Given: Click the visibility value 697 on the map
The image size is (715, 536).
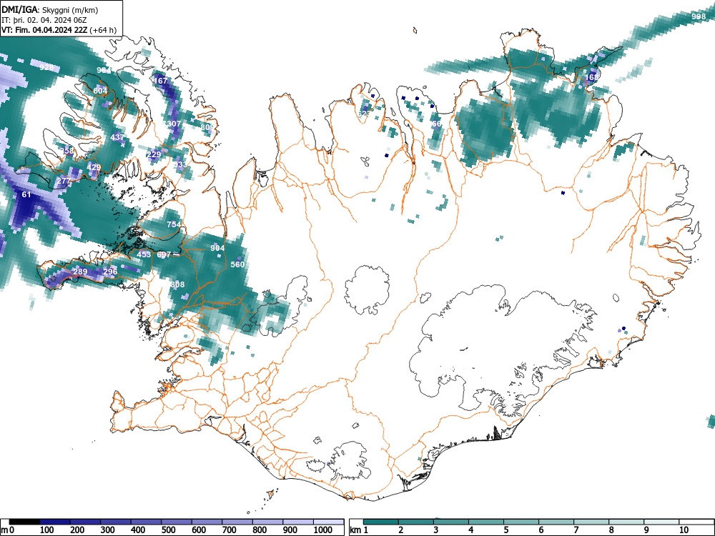Looking at the screenshot, I should [x=164, y=254].
